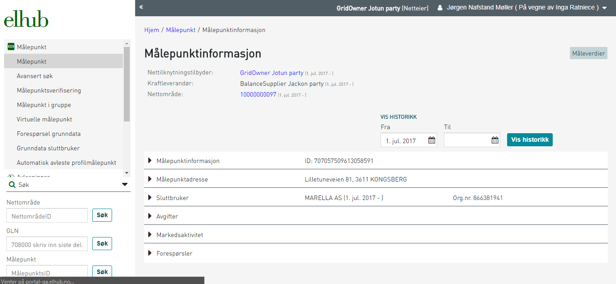The height and width of the screenshot is (284, 616).
Task: Collapse the Søk panel arrow
Action: point(125,185)
